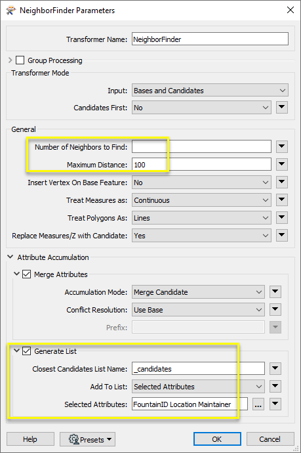Open the arrow menu beside Conflict Resolution
Image resolution: width=301 pixels, height=453 pixels.
(275, 310)
